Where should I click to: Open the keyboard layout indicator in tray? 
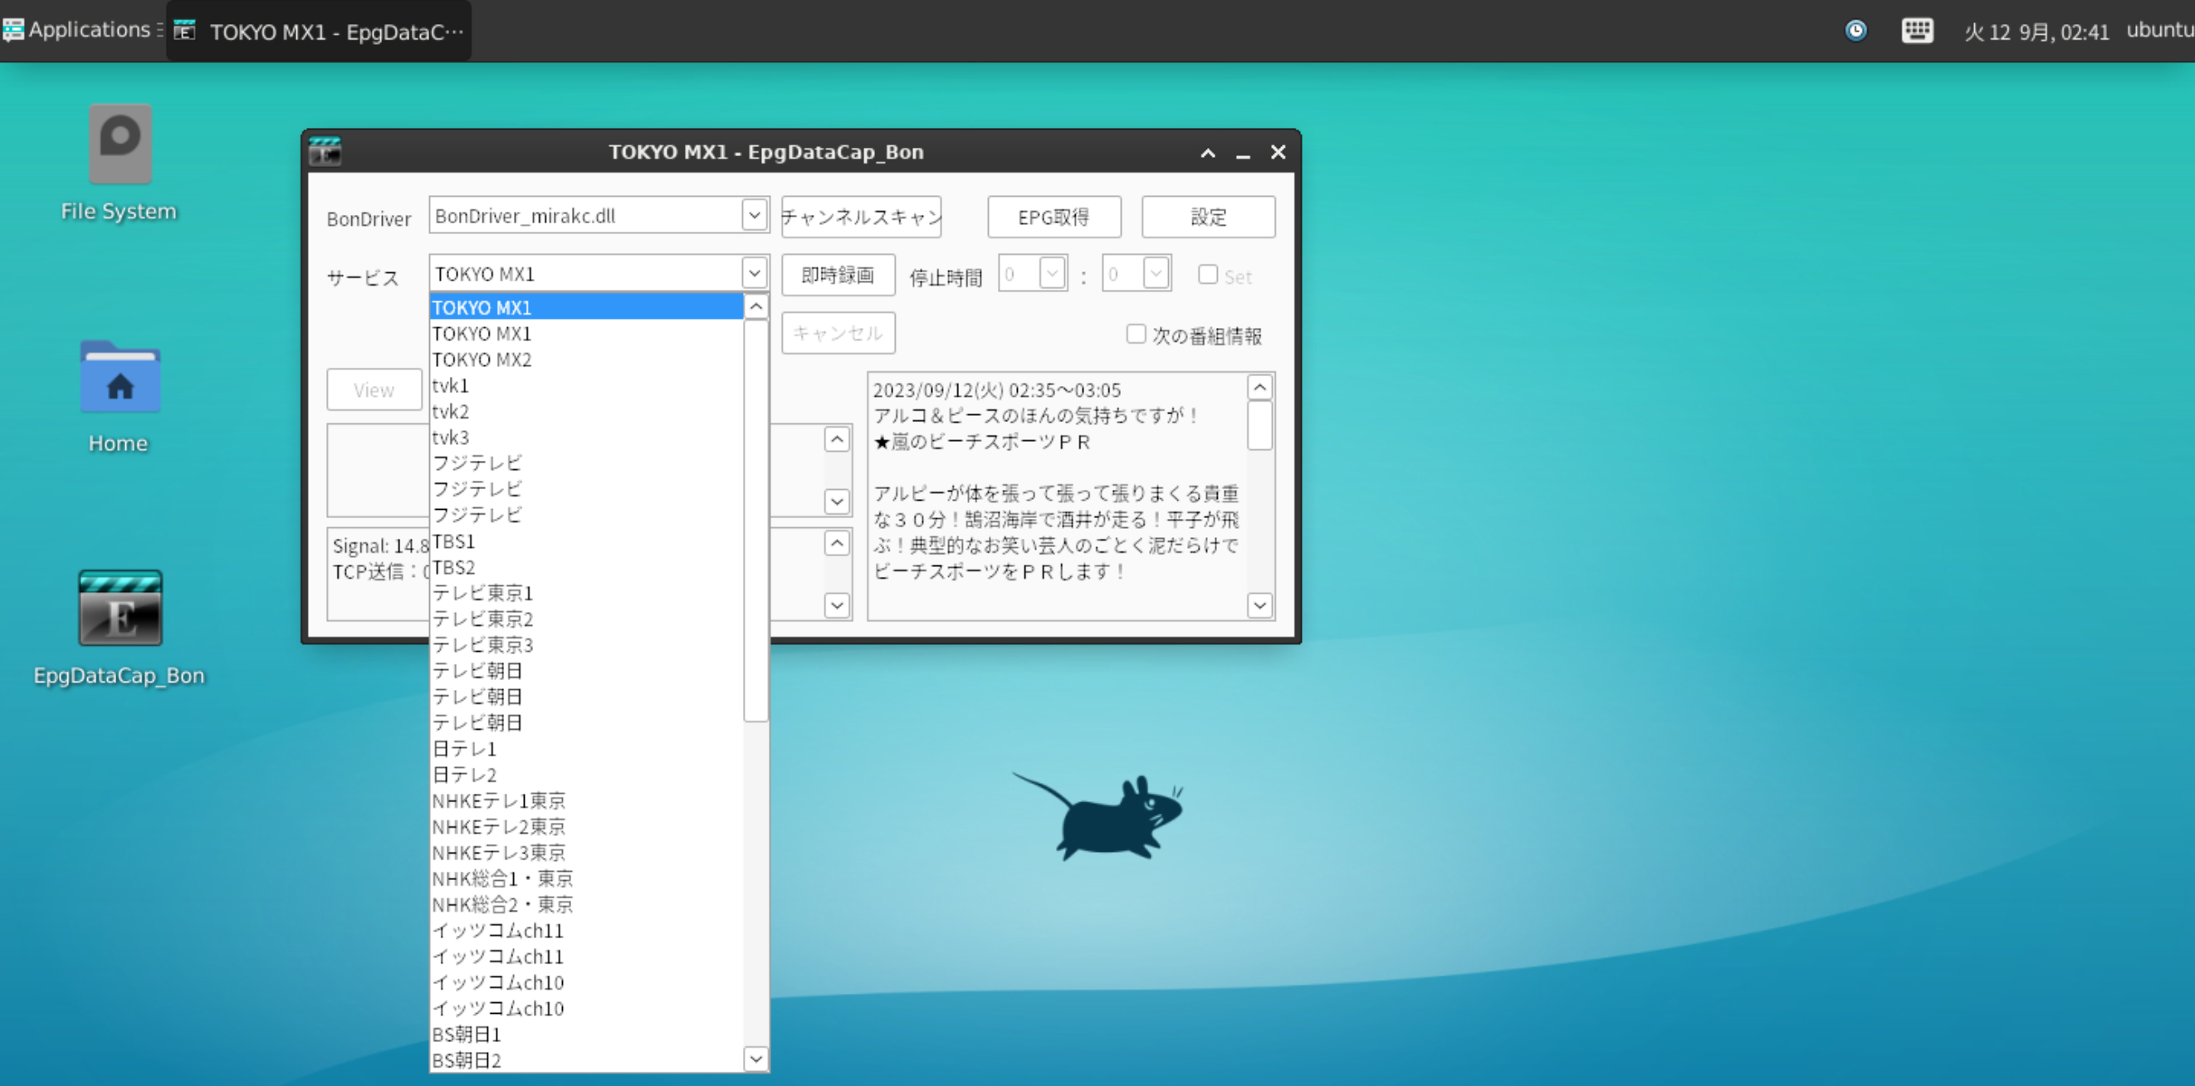(1916, 31)
